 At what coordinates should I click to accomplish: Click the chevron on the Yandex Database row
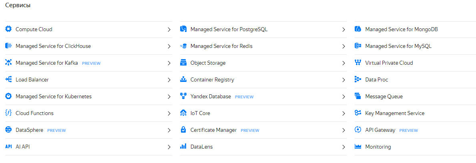pos(343,97)
